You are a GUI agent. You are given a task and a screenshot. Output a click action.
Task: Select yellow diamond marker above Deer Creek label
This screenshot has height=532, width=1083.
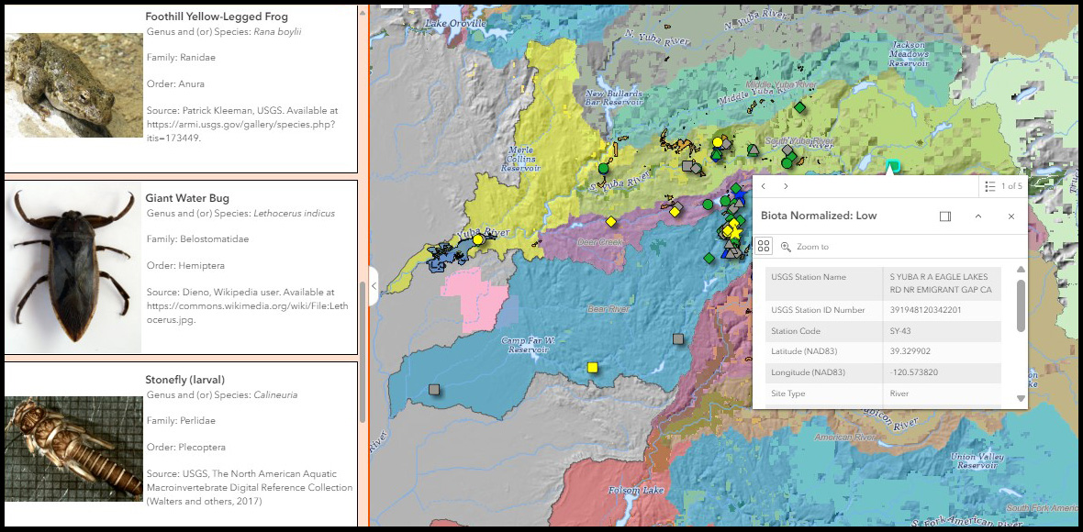tap(610, 221)
